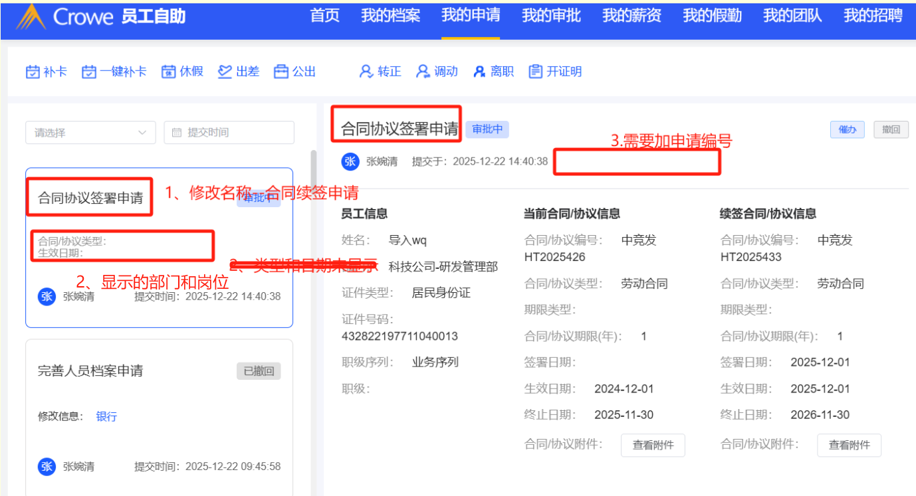Viewport: 916px width, 496px height.
Task: Click renewal signing date 2025-12-01
Action: pos(820,363)
